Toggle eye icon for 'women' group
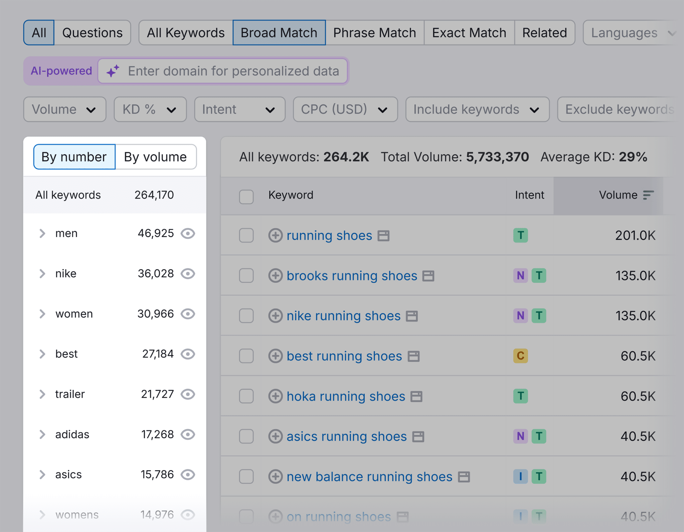The width and height of the screenshot is (684, 532). point(188,314)
